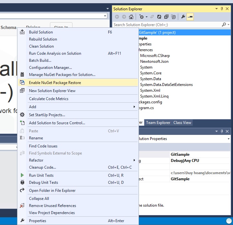Choose Build Solution from context menu

(x=41, y=32)
